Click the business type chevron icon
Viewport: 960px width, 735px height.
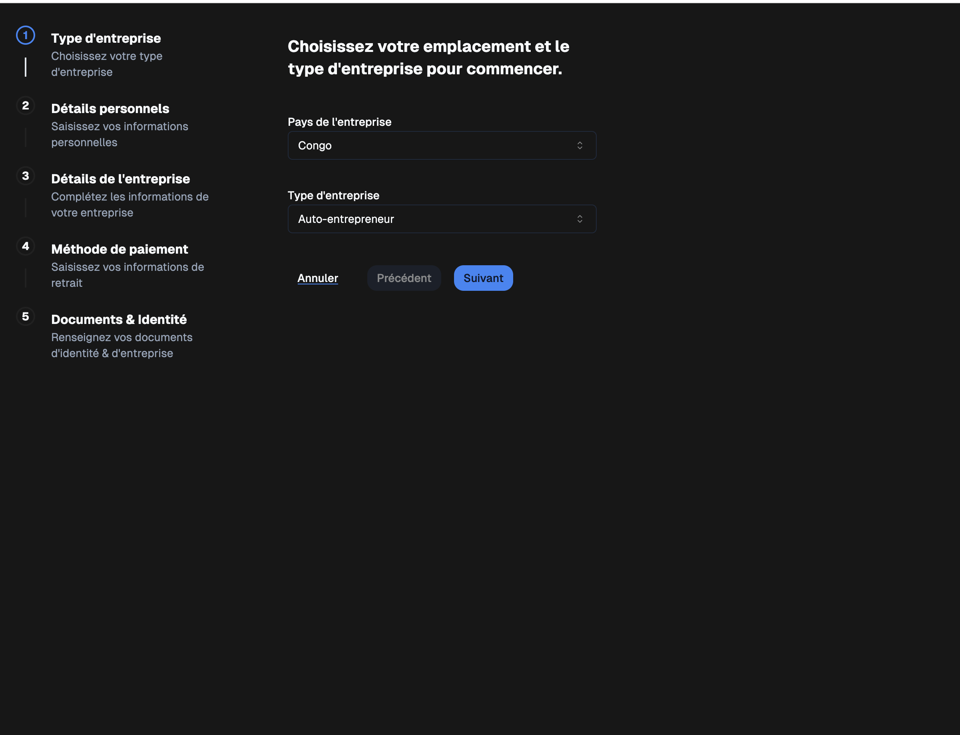pyautogui.click(x=580, y=219)
